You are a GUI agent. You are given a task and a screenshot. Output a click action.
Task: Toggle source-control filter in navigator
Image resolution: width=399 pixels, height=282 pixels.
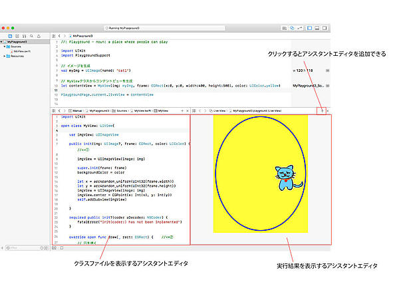[46, 248]
